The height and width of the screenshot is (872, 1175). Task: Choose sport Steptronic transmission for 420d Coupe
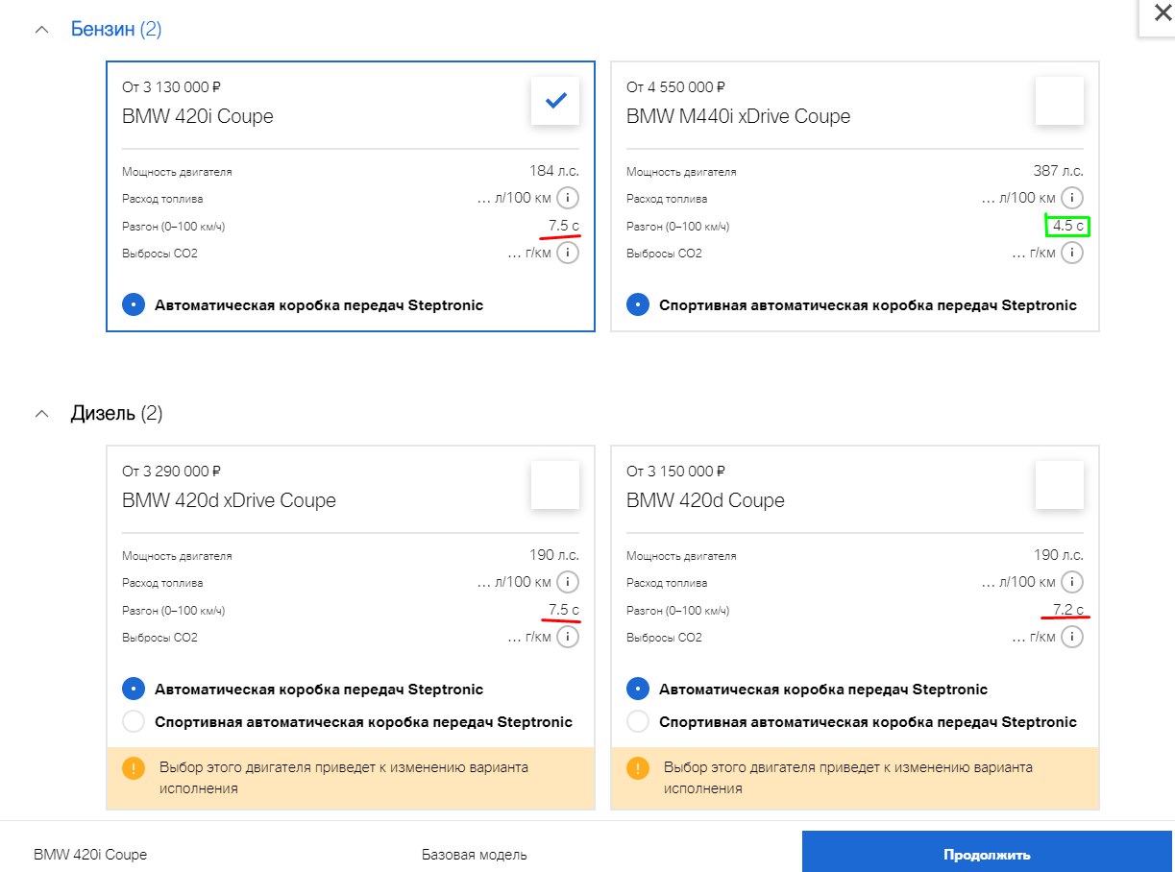click(x=637, y=722)
